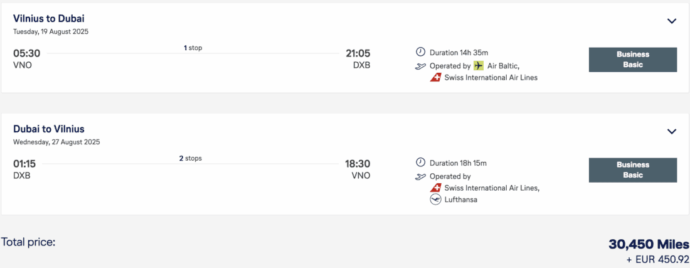
Task: Click the Dubai to Vilnius heading
Action: coord(49,129)
